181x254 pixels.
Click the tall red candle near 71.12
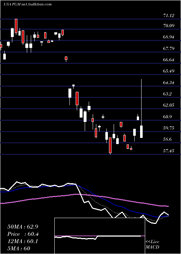(16, 26)
